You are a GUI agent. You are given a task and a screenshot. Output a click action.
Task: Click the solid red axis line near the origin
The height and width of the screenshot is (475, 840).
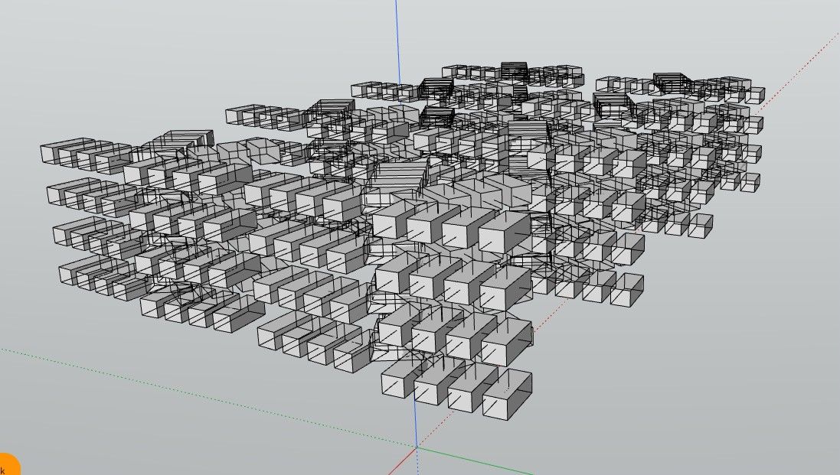coord(400,462)
